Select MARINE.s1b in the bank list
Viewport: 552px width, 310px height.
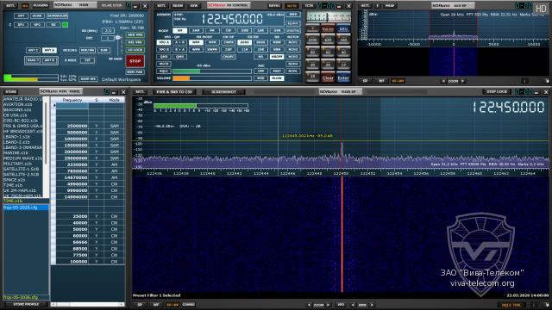[16, 153]
